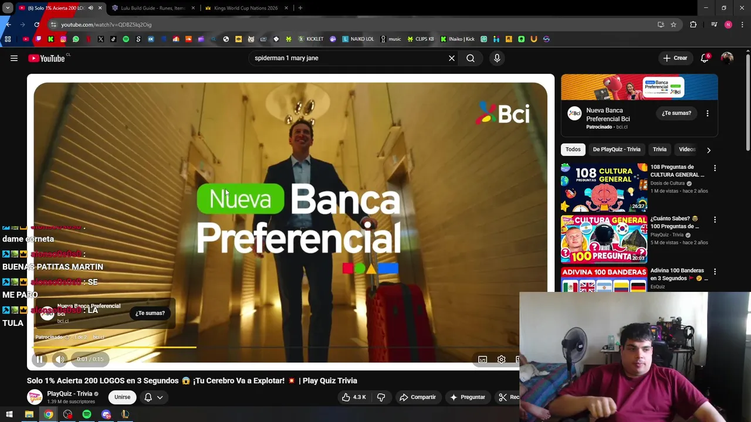751x422 pixels.
Task: Switch to the Lulu Build Guide tab
Action: click(153, 8)
